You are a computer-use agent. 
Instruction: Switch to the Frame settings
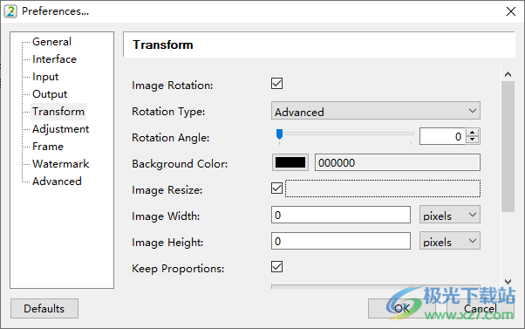(x=48, y=146)
